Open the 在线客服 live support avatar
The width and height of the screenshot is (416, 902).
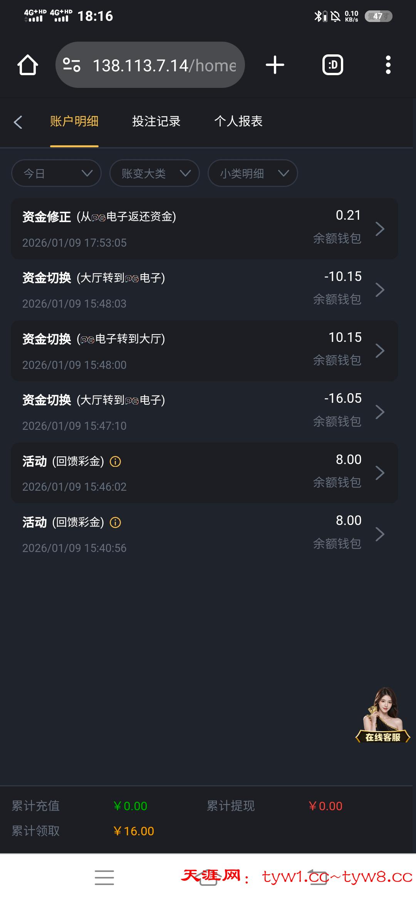tap(383, 715)
